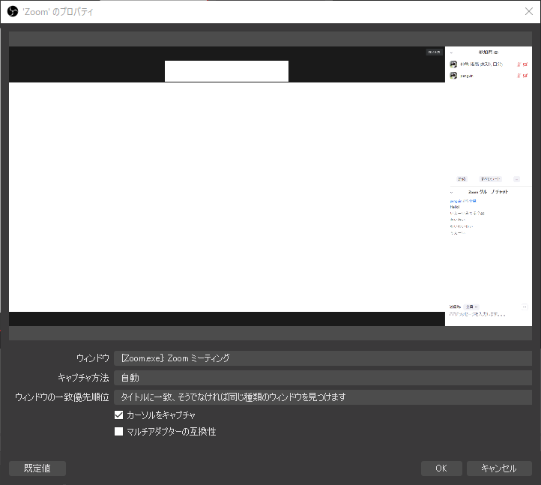
Task: Collapse the chat panel chevron in the preview
Action: 451,192
